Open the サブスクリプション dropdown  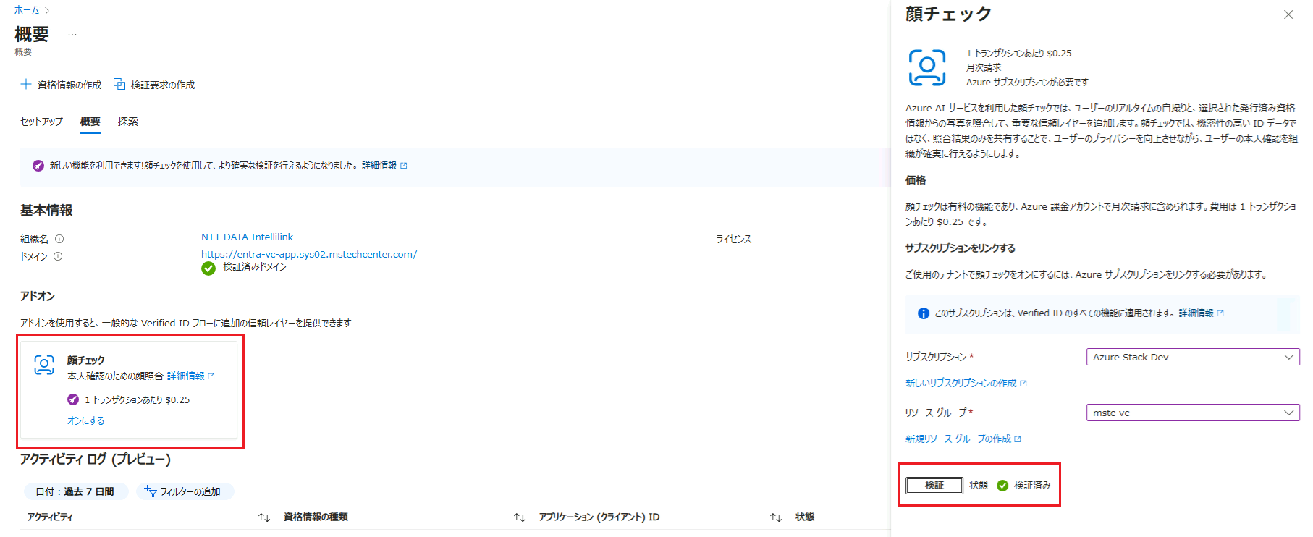click(1192, 357)
